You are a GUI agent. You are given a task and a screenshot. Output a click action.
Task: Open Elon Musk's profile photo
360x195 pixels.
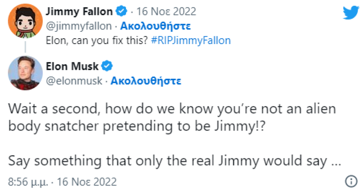tap(25, 73)
